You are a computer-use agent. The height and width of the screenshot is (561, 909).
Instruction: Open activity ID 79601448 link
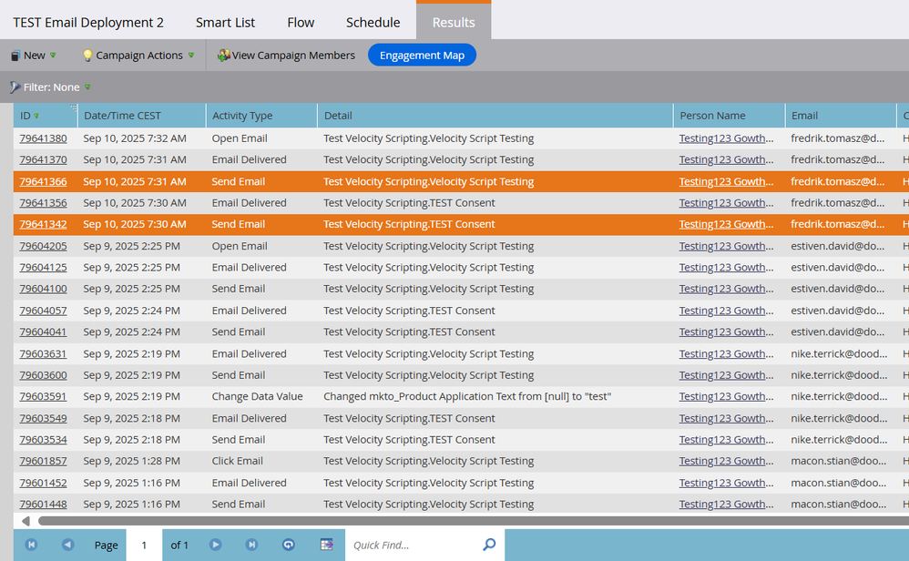click(43, 505)
